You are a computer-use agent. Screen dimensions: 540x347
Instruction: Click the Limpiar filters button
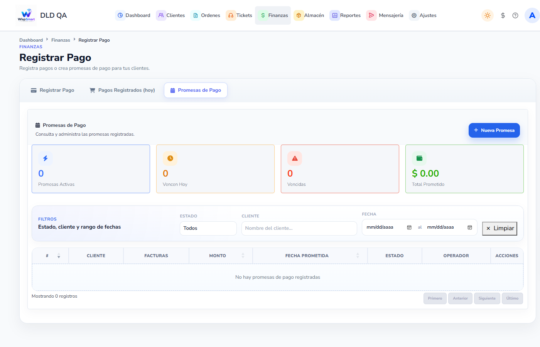499,228
